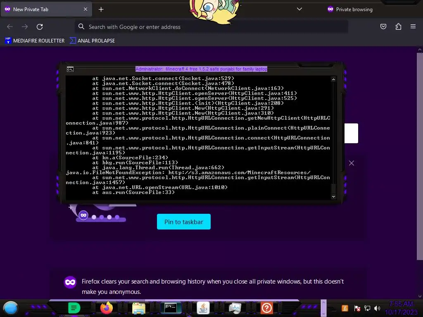Select Command Prompt taskbar icon
This screenshot has height=317, width=423.
pos(171,308)
